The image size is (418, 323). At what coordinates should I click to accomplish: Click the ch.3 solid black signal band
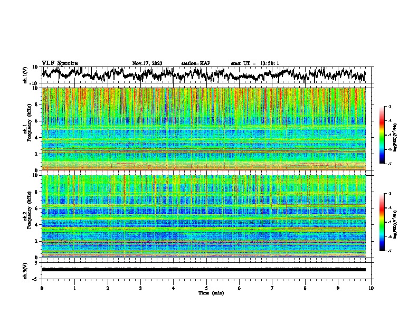click(x=204, y=270)
